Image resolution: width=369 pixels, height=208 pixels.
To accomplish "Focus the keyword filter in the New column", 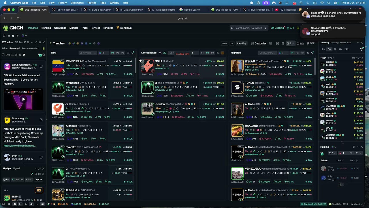I will [x=88, y=53].
